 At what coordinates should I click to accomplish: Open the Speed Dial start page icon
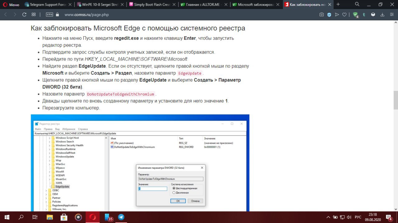(34, 15)
